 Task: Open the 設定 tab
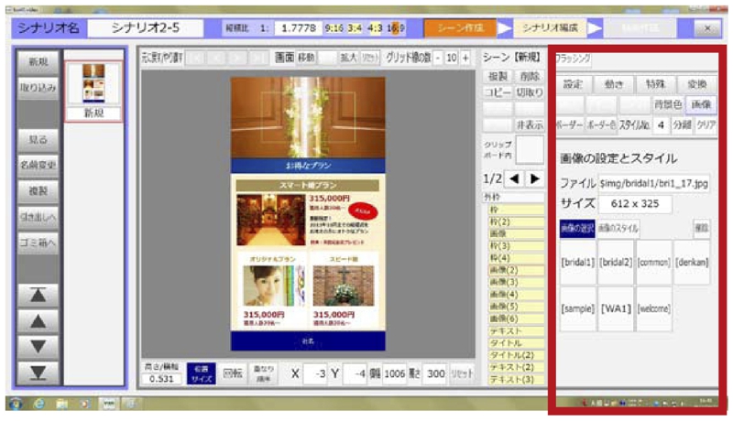[573, 84]
